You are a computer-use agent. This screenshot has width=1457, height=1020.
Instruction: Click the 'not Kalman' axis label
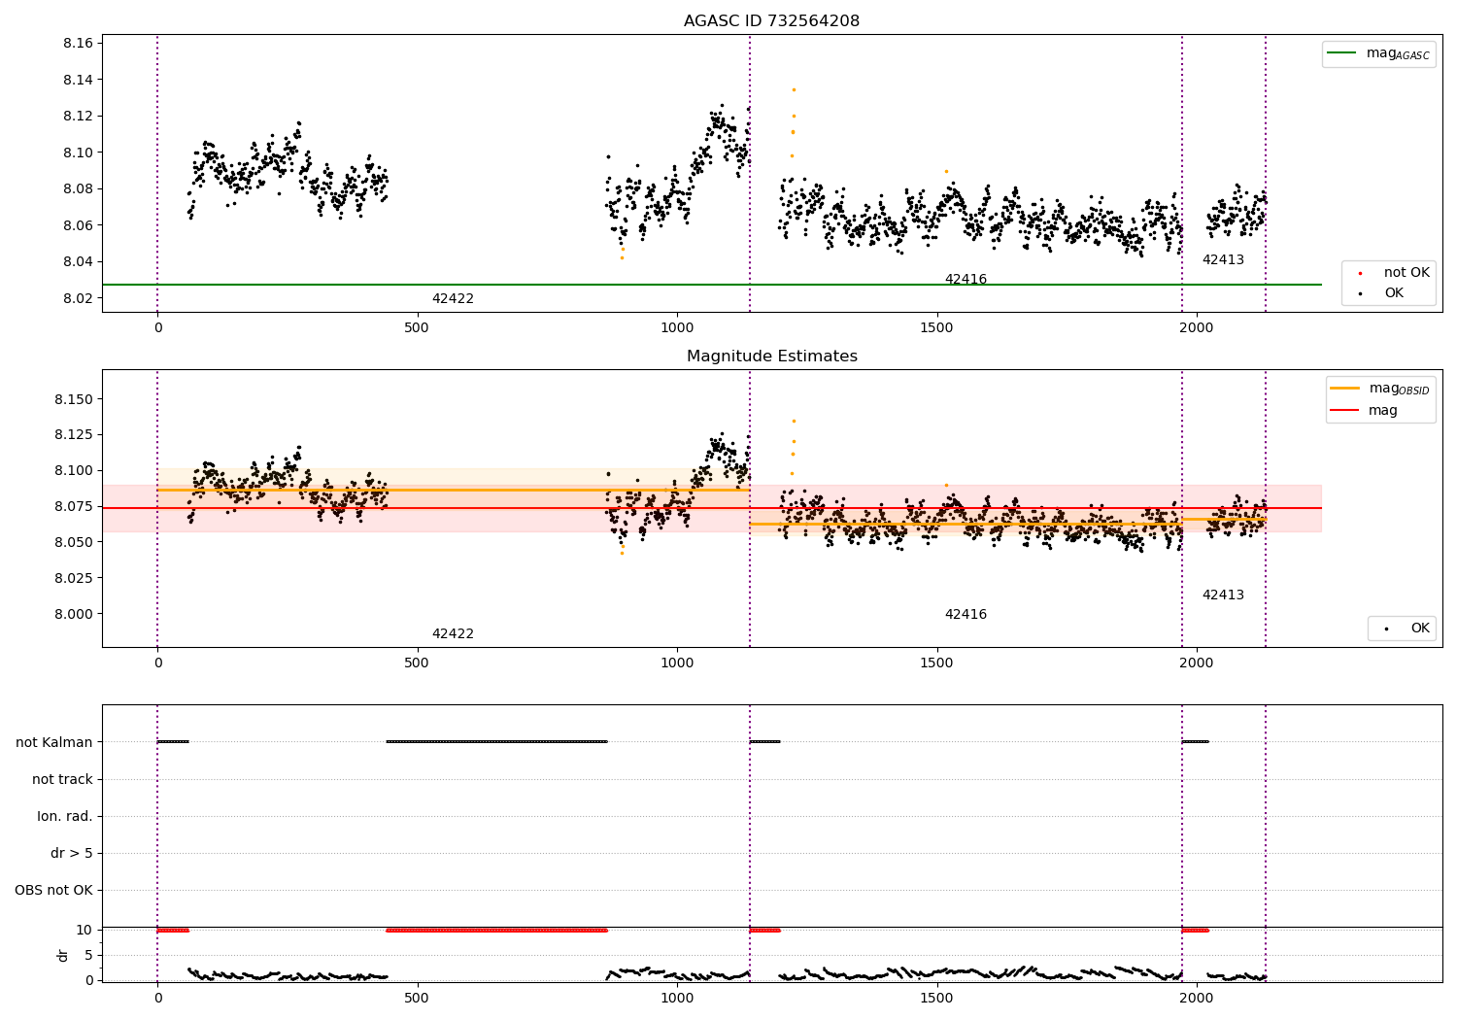[x=54, y=742]
